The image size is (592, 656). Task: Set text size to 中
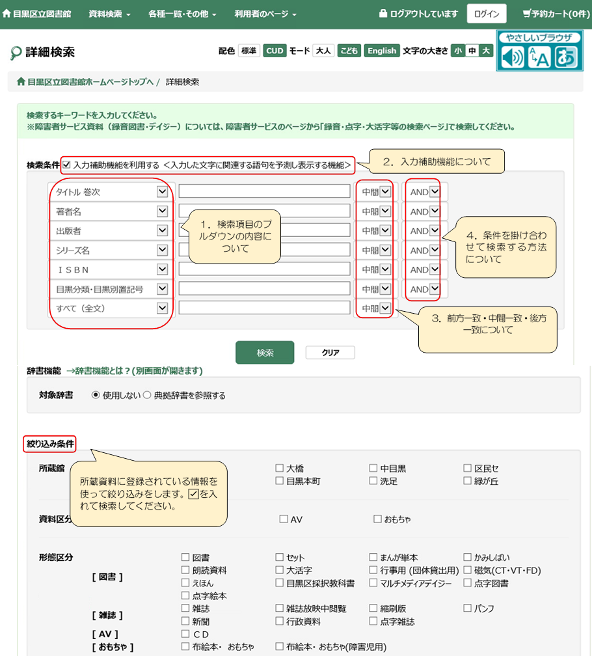[x=472, y=51]
